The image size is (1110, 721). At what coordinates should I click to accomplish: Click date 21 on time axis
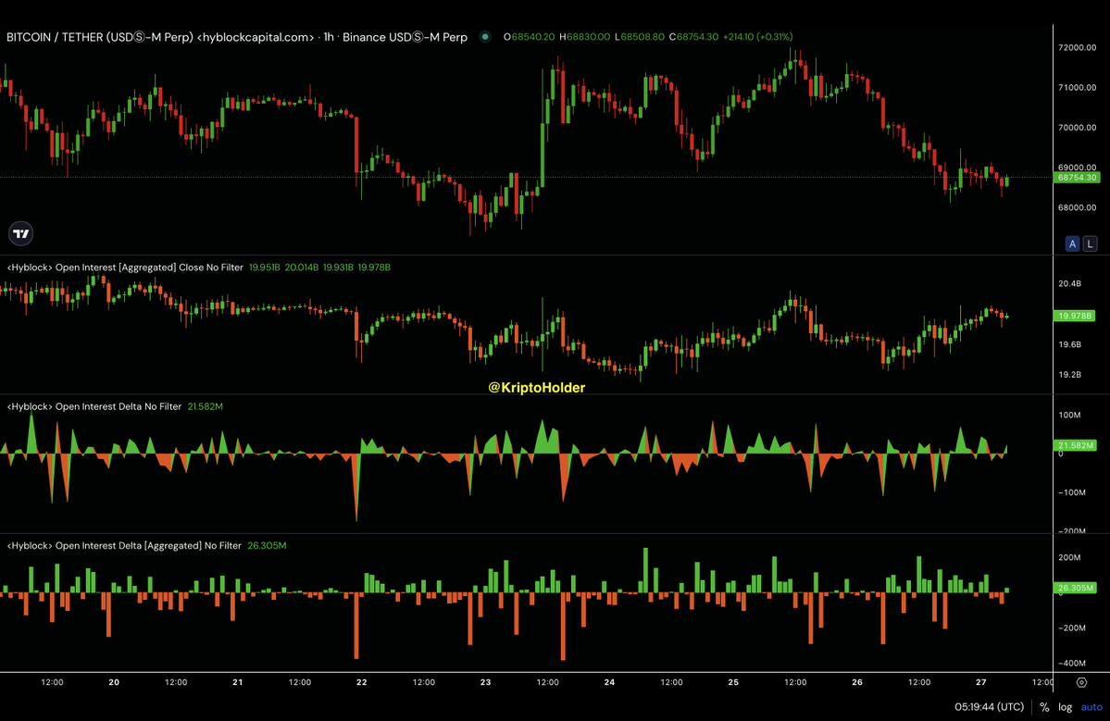click(x=238, y=682)
